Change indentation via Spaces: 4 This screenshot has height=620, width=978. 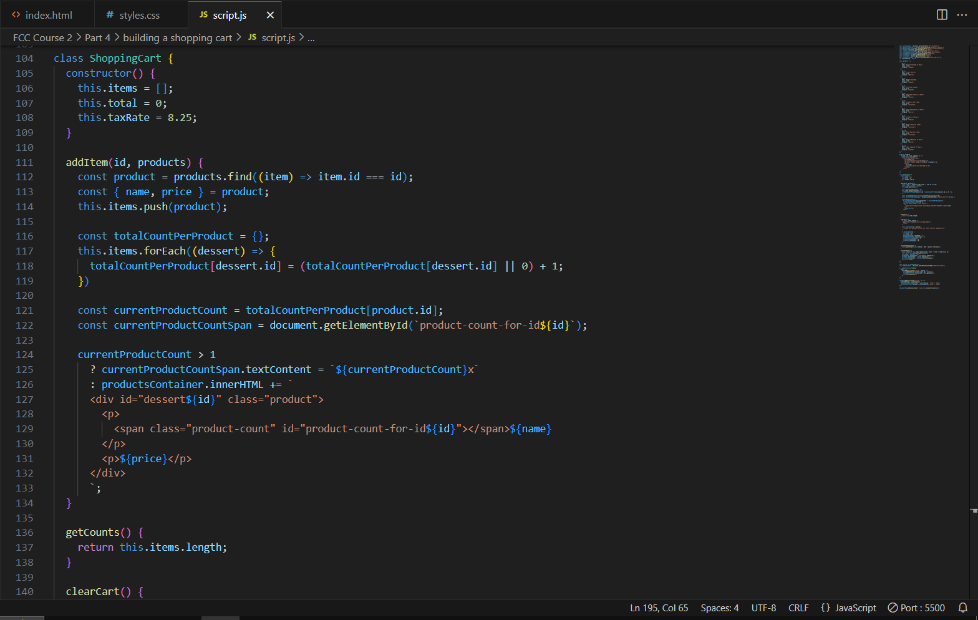(x=719, y=608)
